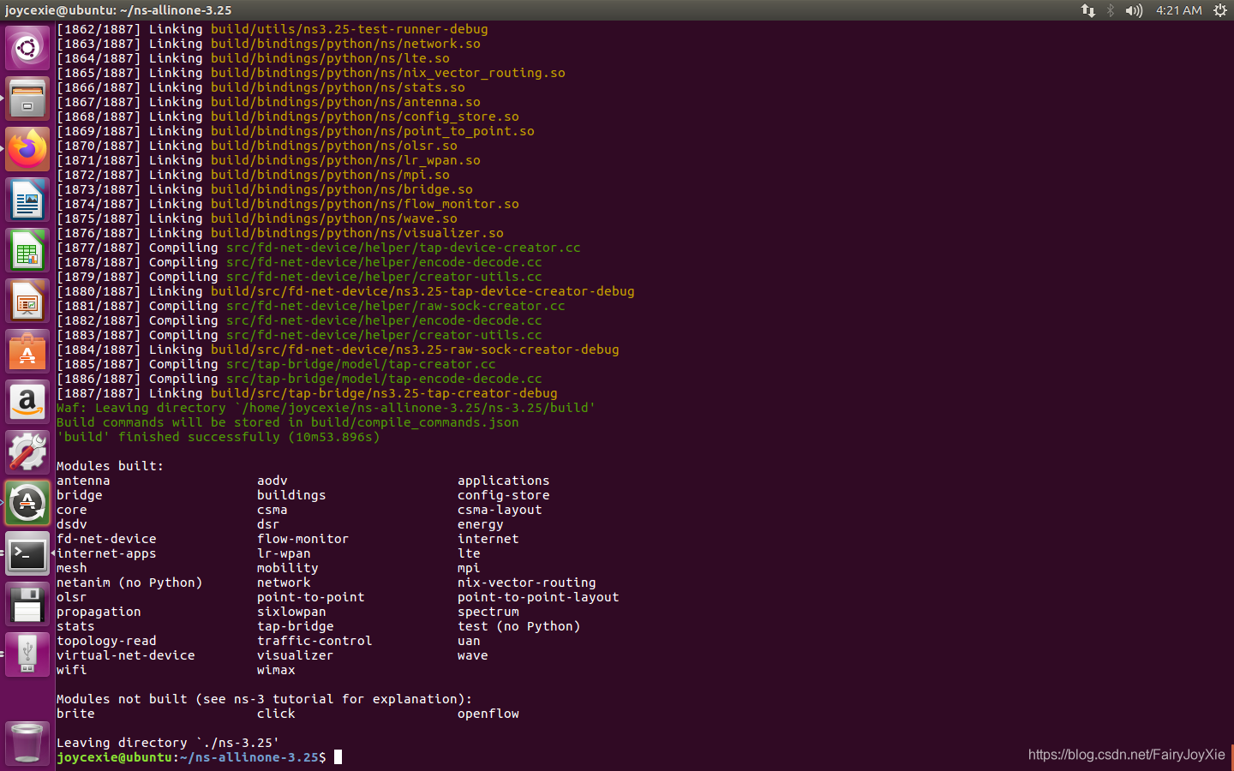The width and height of the screenshot is (1234, 771).
Task: Open LibreOffice Writer
Action: coord(27,200)
